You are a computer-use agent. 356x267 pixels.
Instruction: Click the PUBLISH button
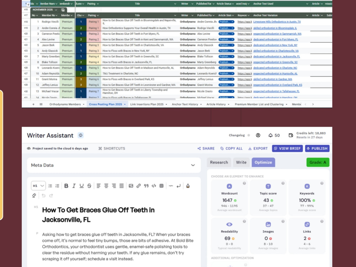(x=317, y=148)
